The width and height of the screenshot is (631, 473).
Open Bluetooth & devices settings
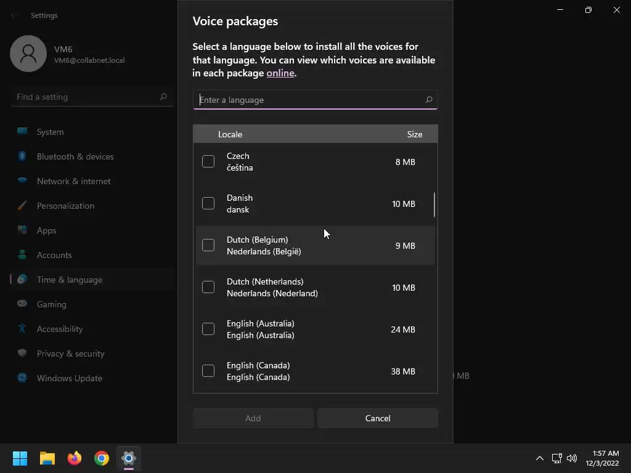click(x=92, y=156)
